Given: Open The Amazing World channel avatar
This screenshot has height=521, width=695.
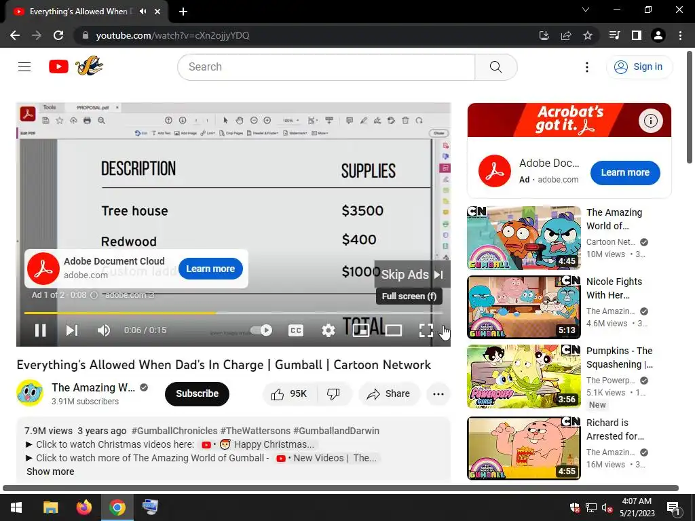Looking at the screenshot, I should coord(30,393).
